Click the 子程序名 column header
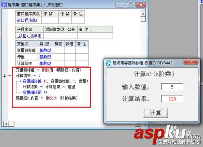 [30, 29]
